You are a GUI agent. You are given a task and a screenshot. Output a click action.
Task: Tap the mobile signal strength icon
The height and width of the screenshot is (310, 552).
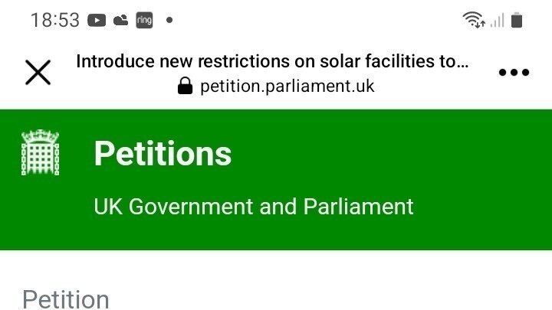pyautogui.click(x=498, y=21)
